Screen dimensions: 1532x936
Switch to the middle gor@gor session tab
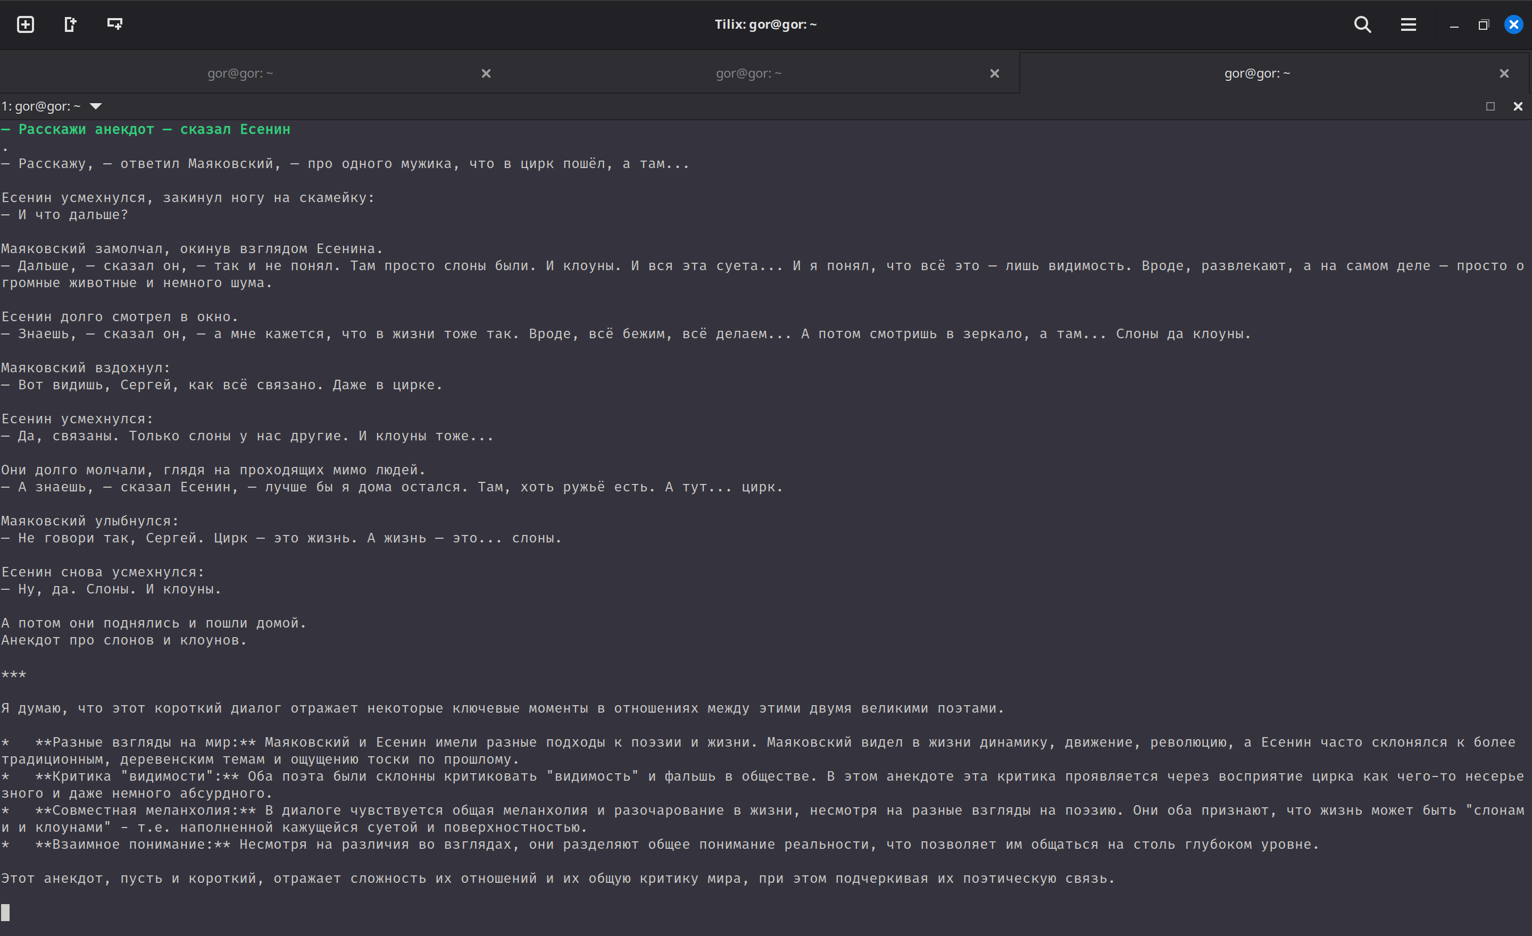(x=748, y=73)
